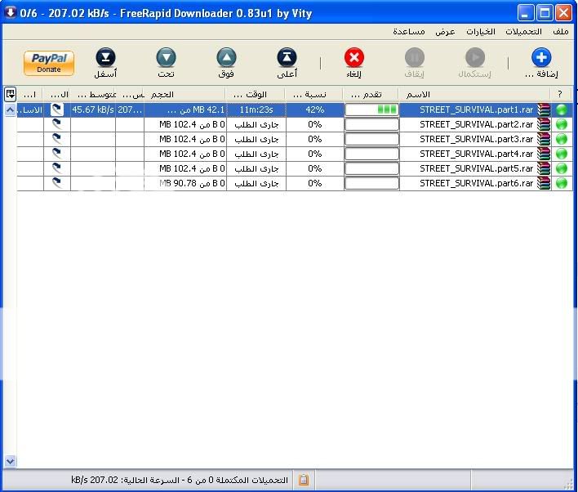The width and height of the screenshot is (578, 492).
Task: Sort by نسبة column header
Action: [x=314, y=95]
